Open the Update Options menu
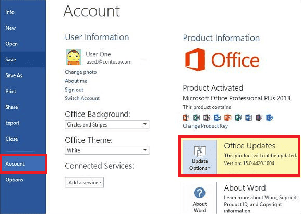 pyautogui.click(x=200, y=157)
